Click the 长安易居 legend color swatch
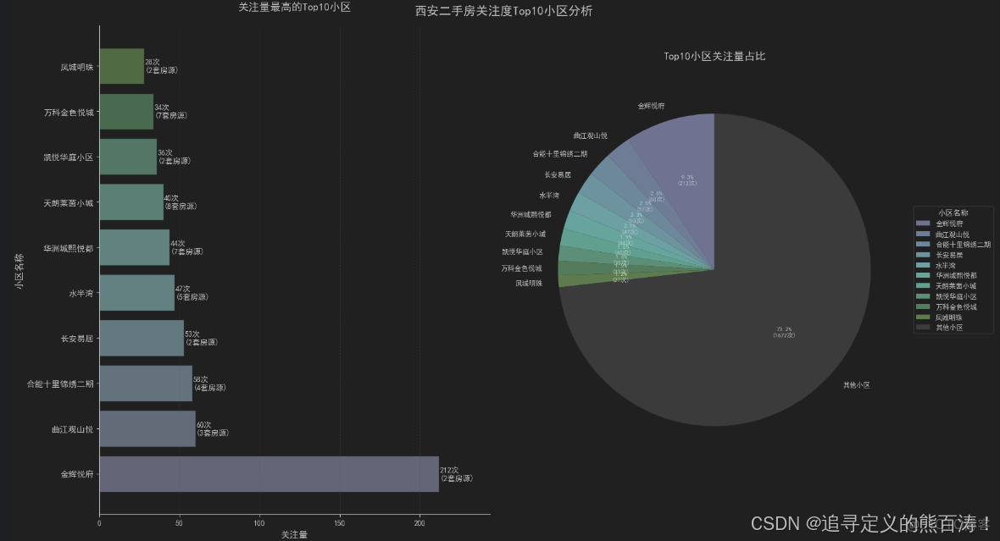The height and width of the screenshot is (541, 1000). pos(923,255)
